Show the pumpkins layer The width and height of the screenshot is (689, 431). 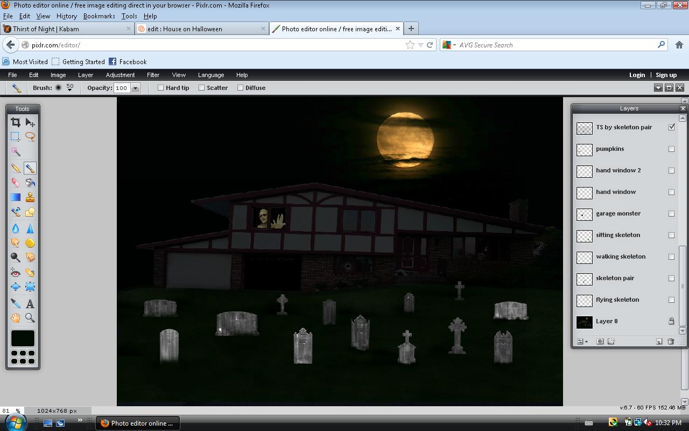pos(671,149)
